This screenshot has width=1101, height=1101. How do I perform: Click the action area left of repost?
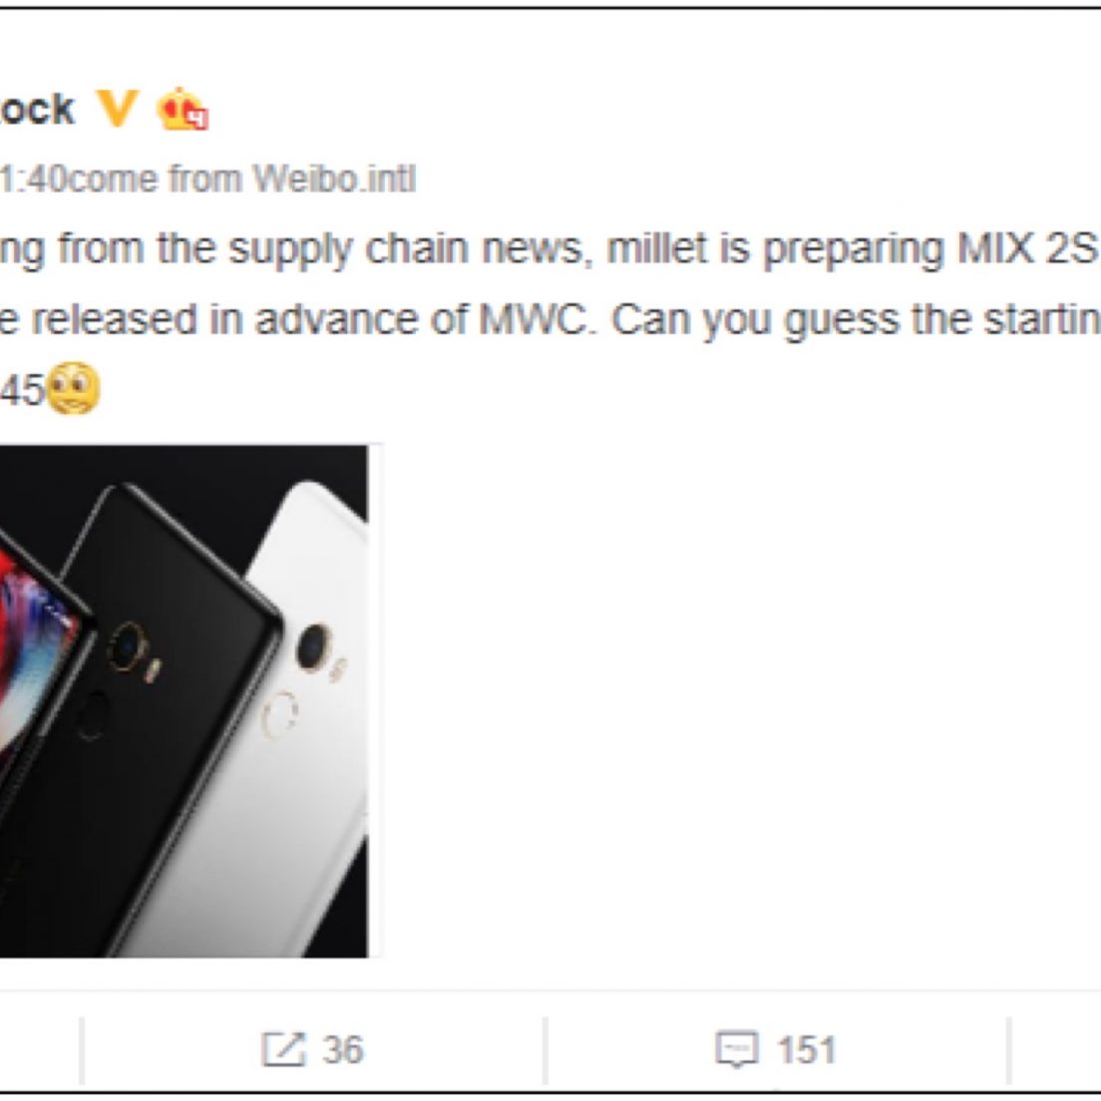point(39,1050)
